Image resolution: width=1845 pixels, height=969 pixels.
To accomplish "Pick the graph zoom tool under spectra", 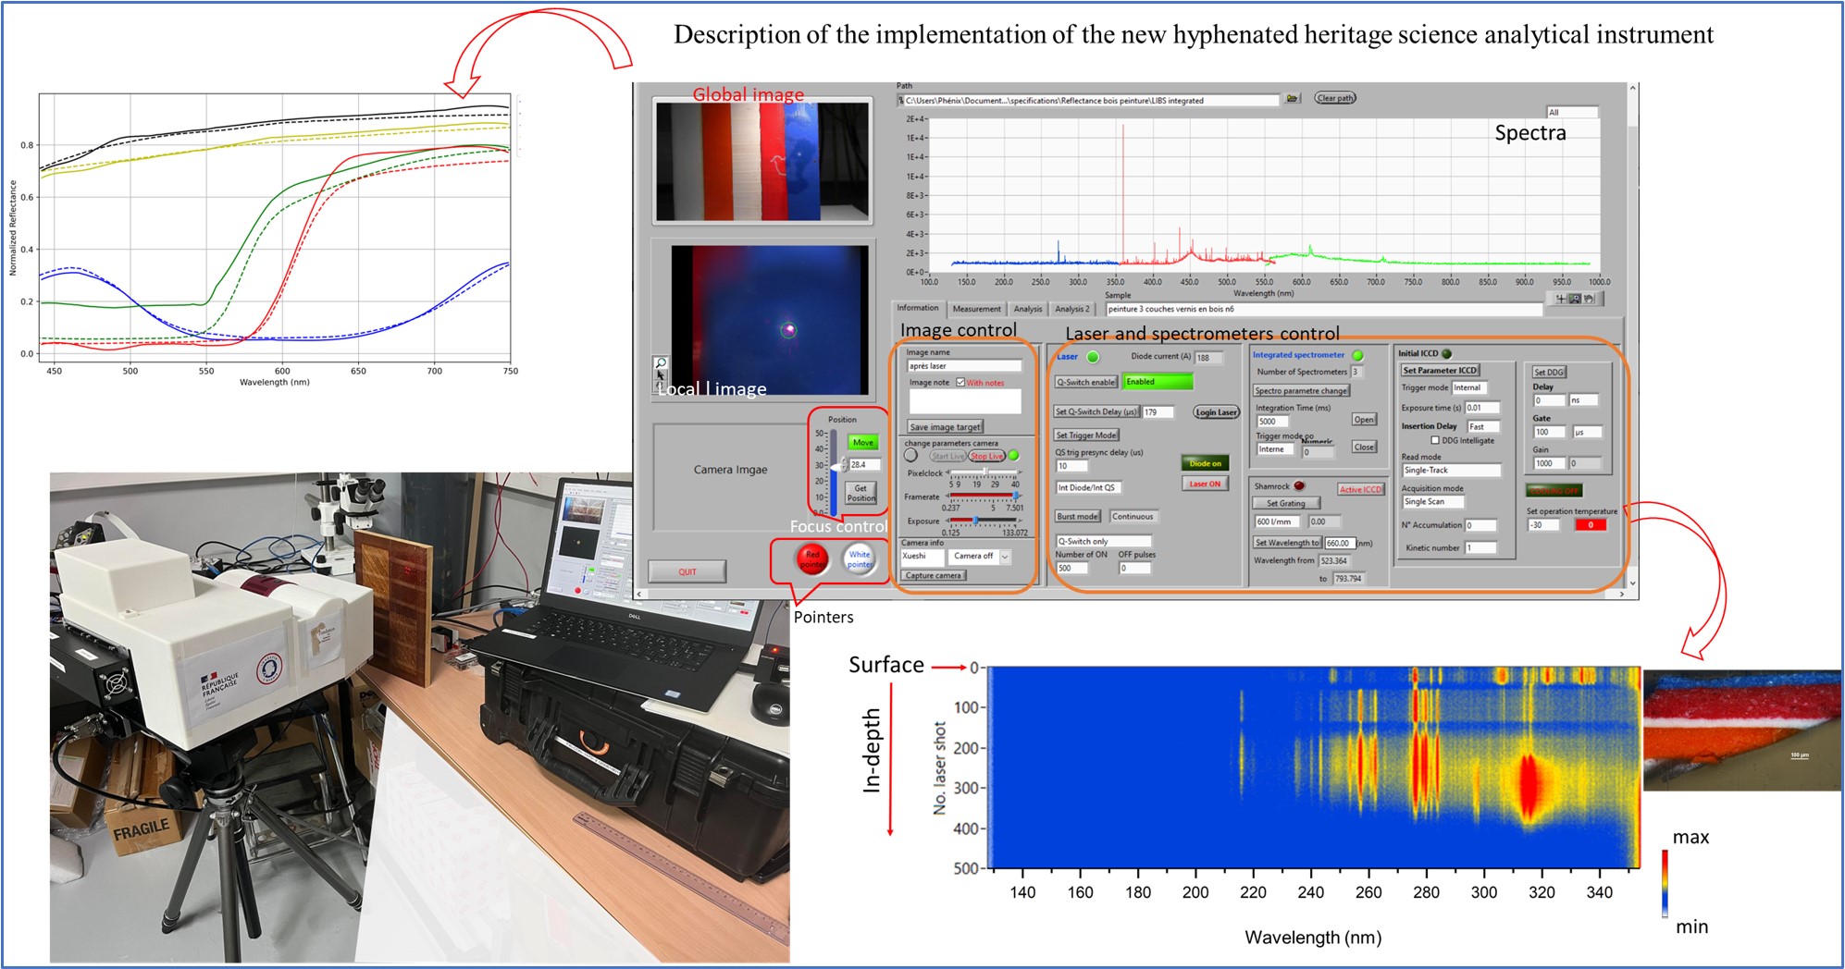I will (x=1575, y=299).
